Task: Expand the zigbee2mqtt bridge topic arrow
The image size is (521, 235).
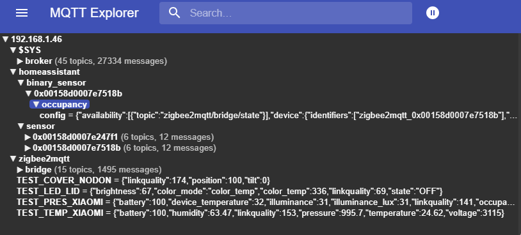Action: click(20, 170)
